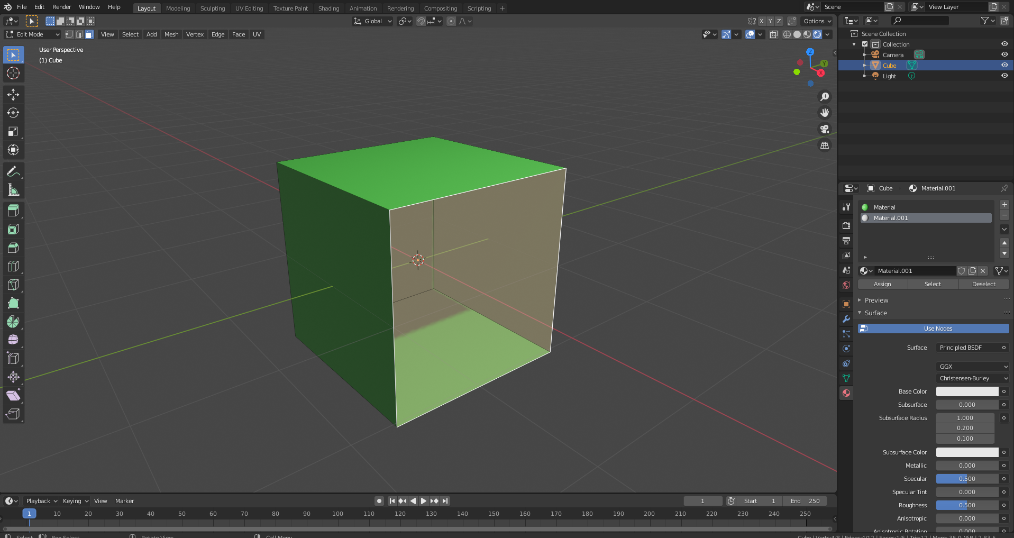Screen dimensions: 1014x538
Task: Open the Global transform orientation dropdown
Action: click(x=373, y=21)
